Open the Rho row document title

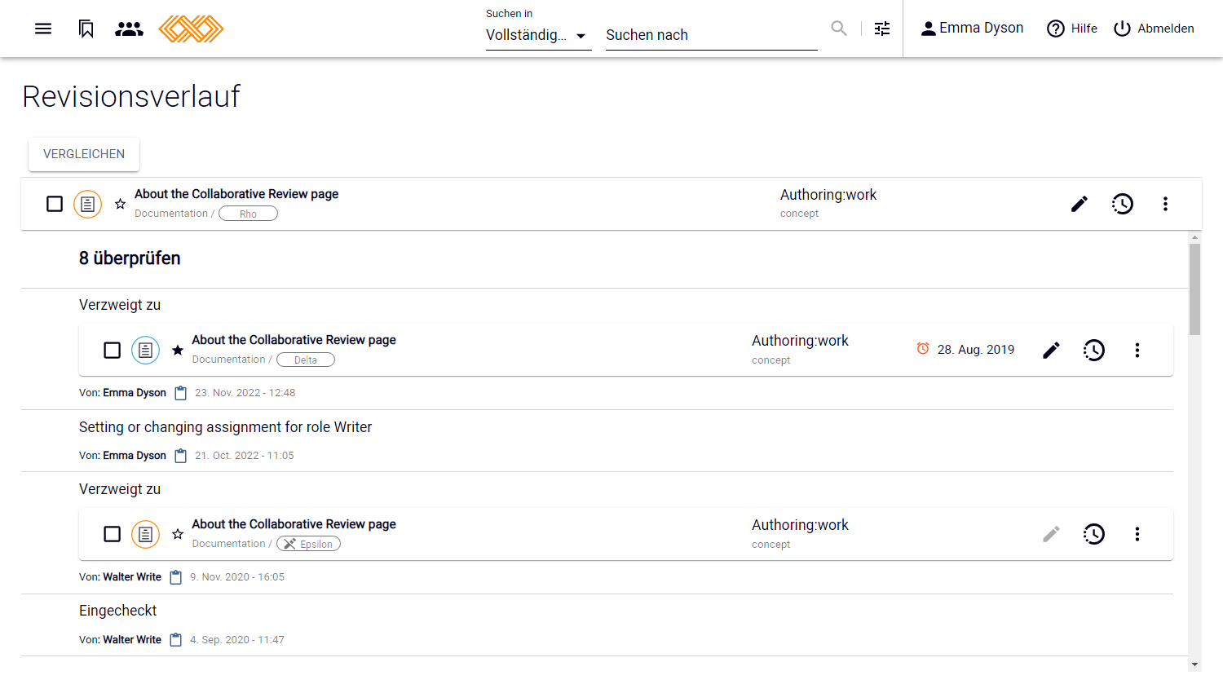(236, 194)
